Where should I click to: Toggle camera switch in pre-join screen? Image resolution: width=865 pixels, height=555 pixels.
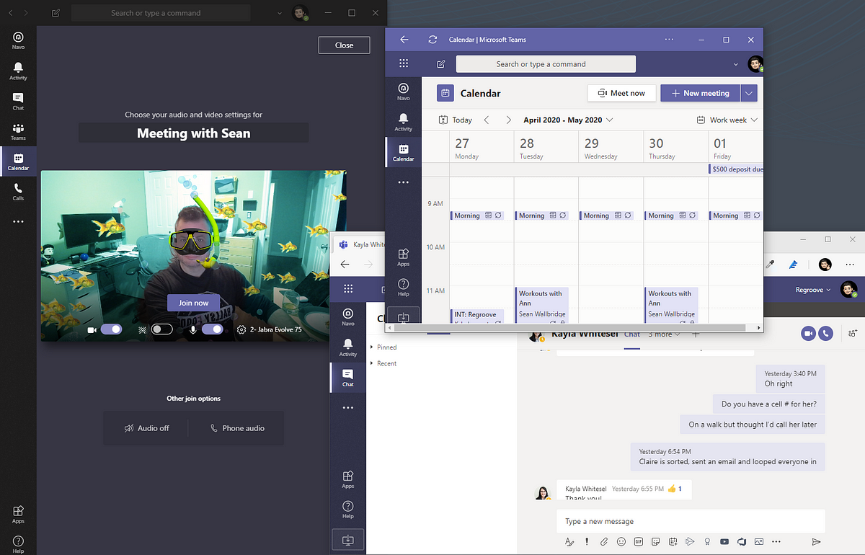pyautogui.click(x=111, y=329)
